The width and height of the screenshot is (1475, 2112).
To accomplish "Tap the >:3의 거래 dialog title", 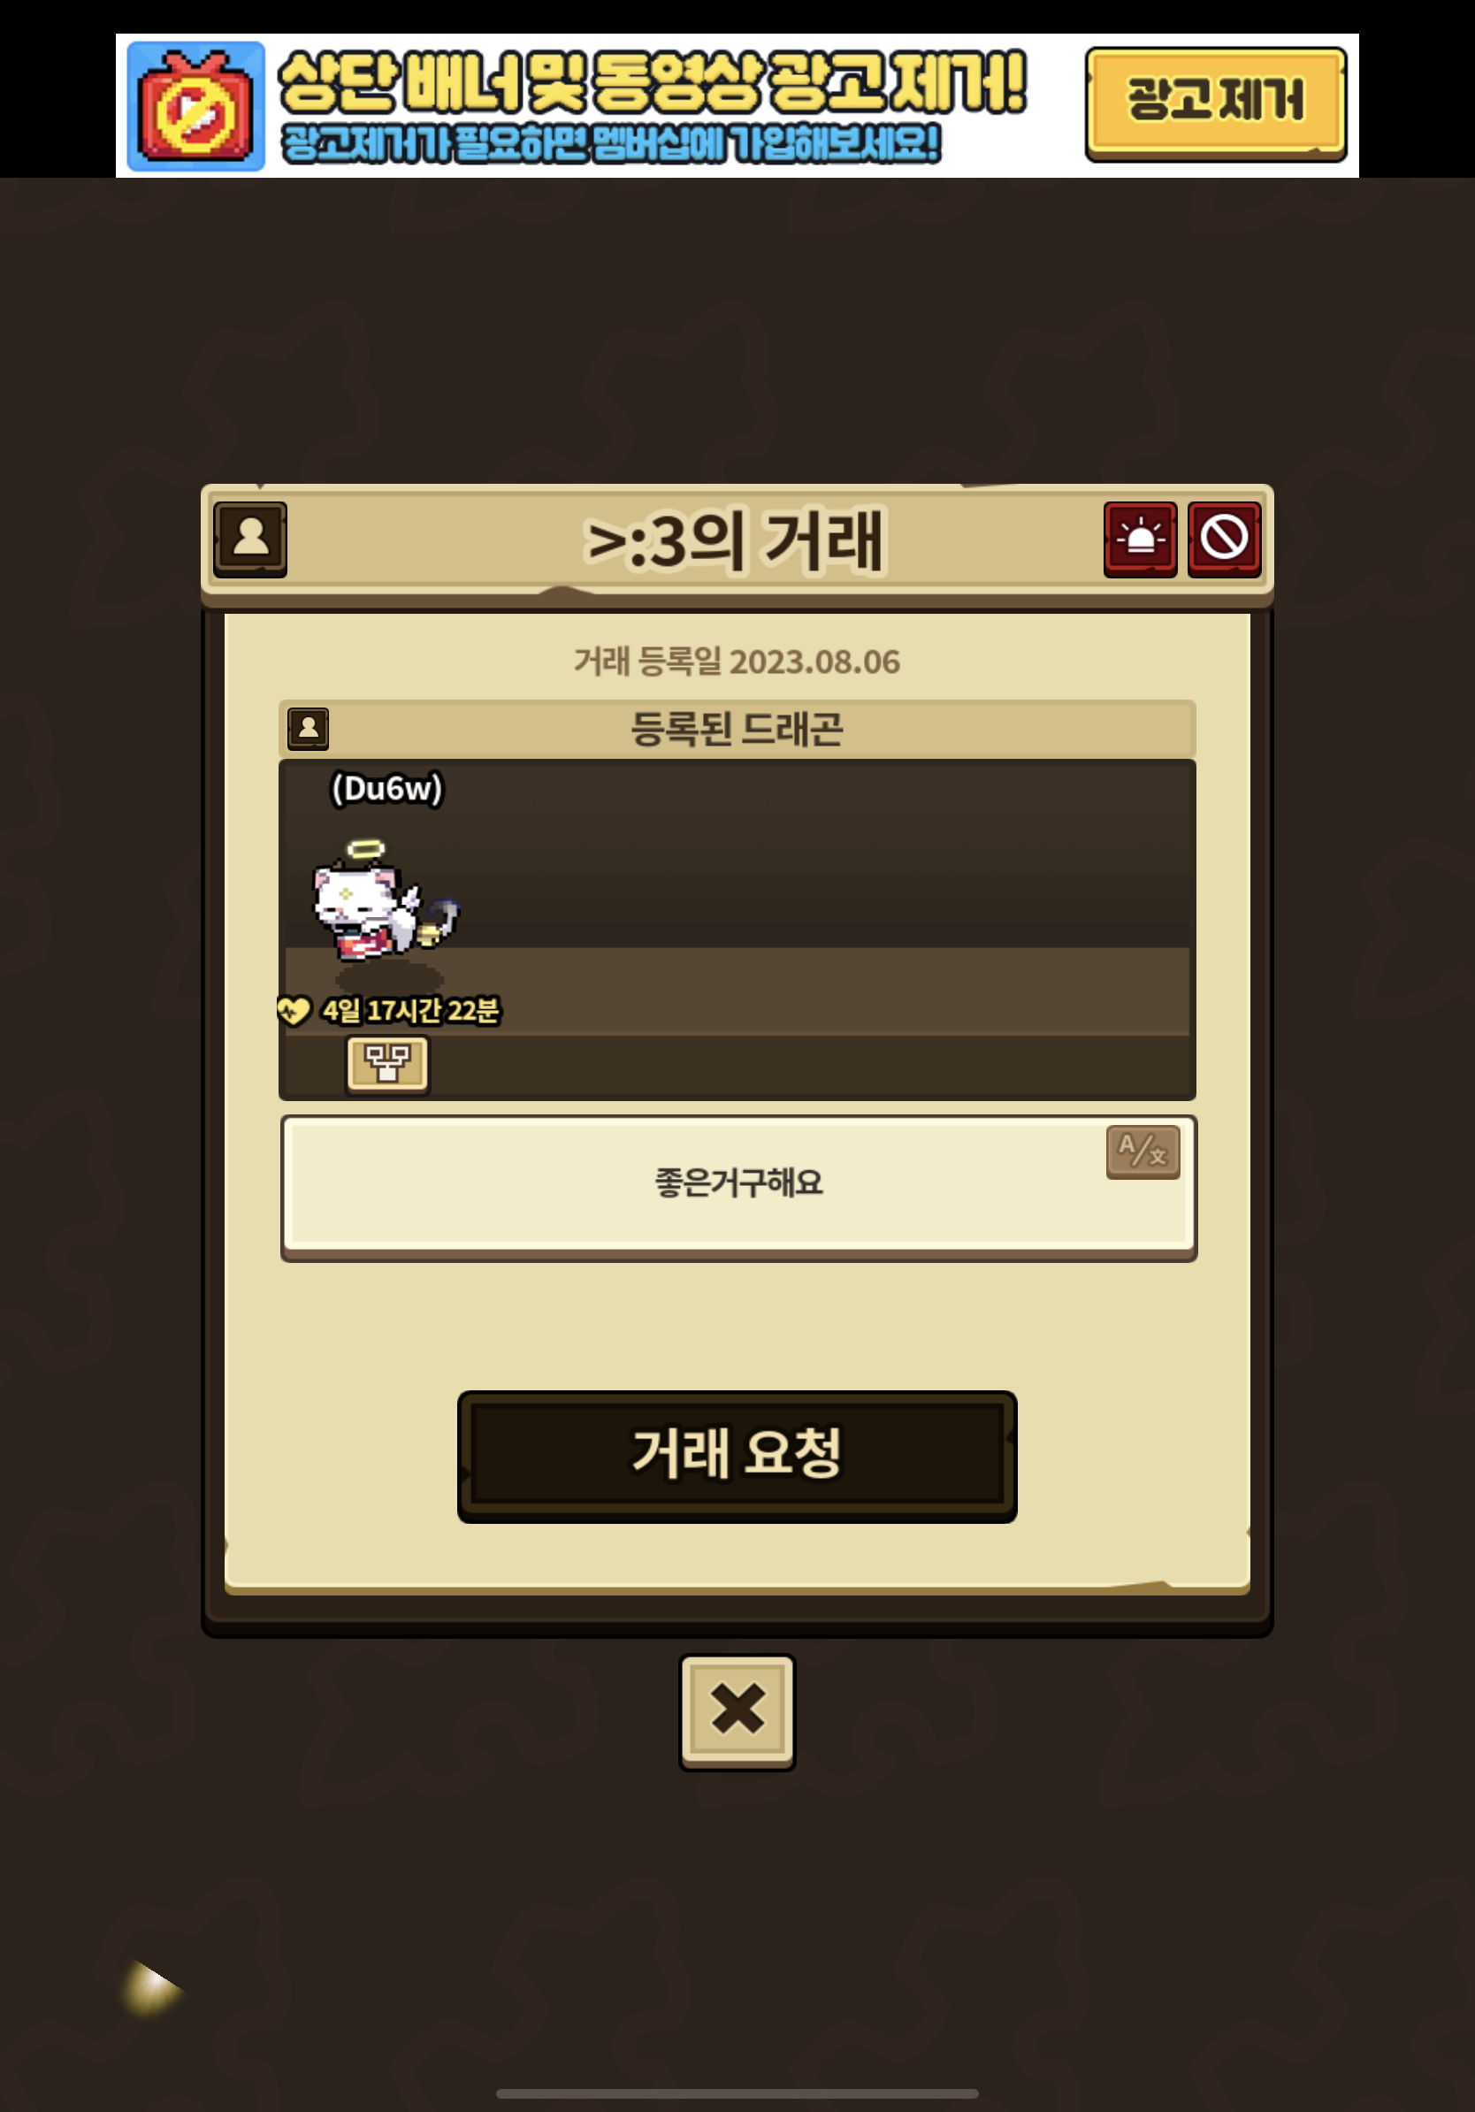I will pos(736,541).
